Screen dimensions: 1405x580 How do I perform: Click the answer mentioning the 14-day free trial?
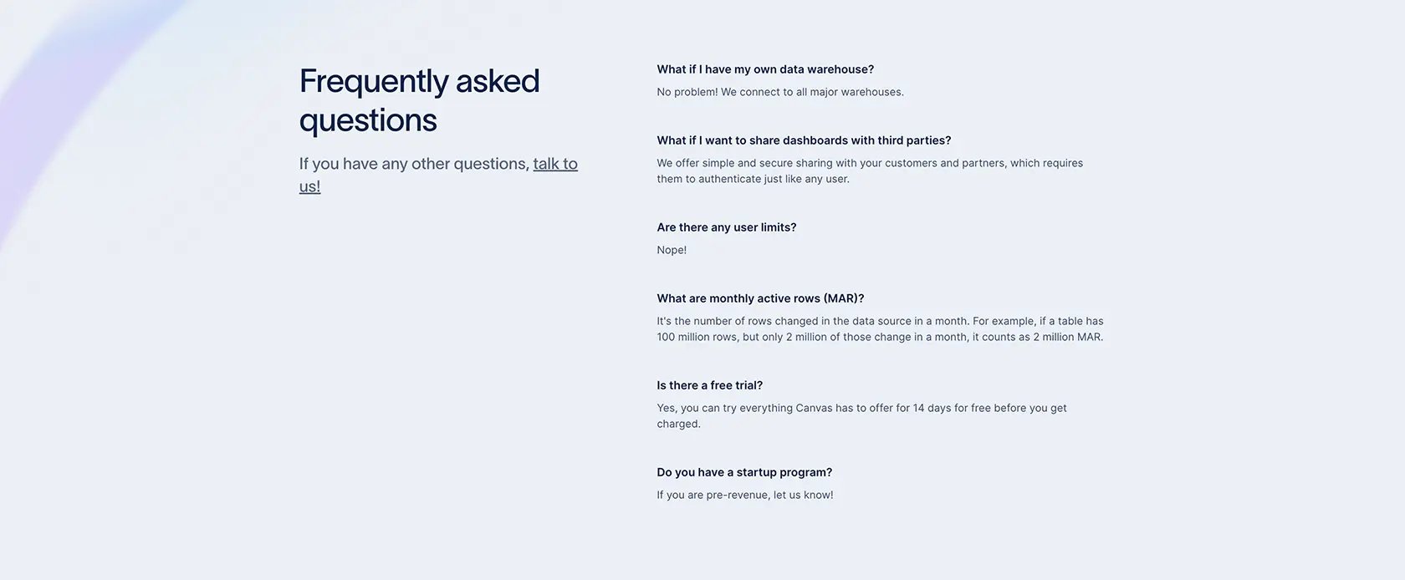pos(861,415)
